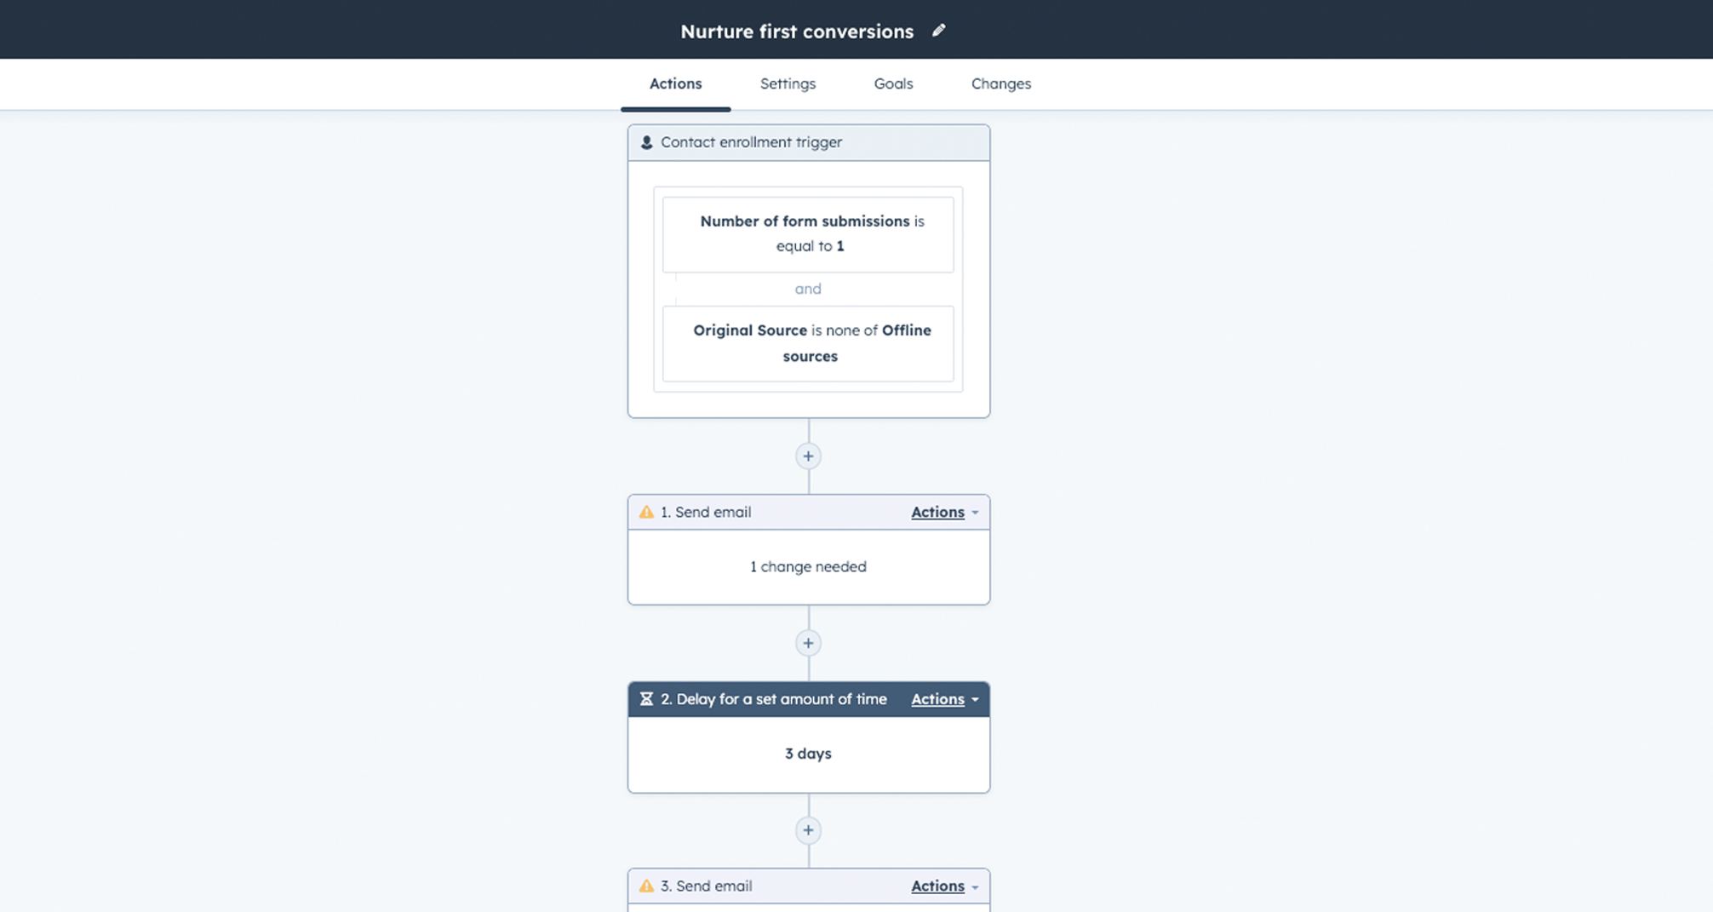Click the "1 change needed" text
The image size is (1713, 912).
tap(808, 566)
